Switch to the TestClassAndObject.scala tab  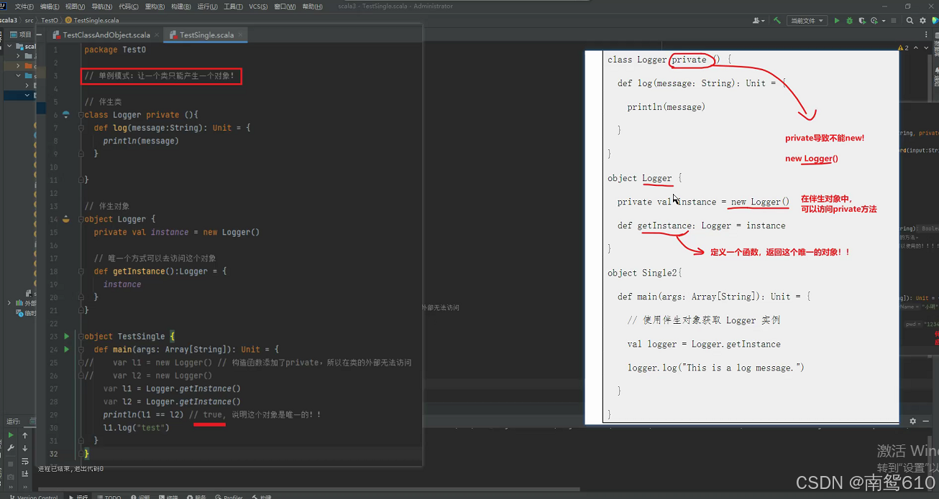coord(106,34)
